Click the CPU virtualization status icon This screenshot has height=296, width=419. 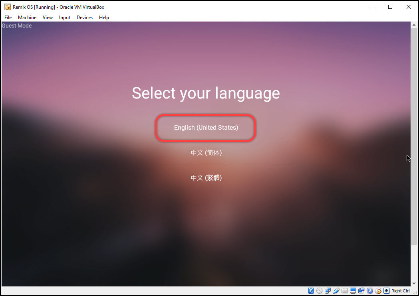(369, 291)
